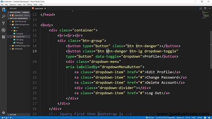Select the index.html editor tab

click(x=39, y=8)
